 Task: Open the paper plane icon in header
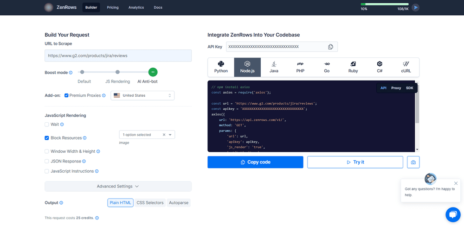pyautogui.click(x=416, y=7)
